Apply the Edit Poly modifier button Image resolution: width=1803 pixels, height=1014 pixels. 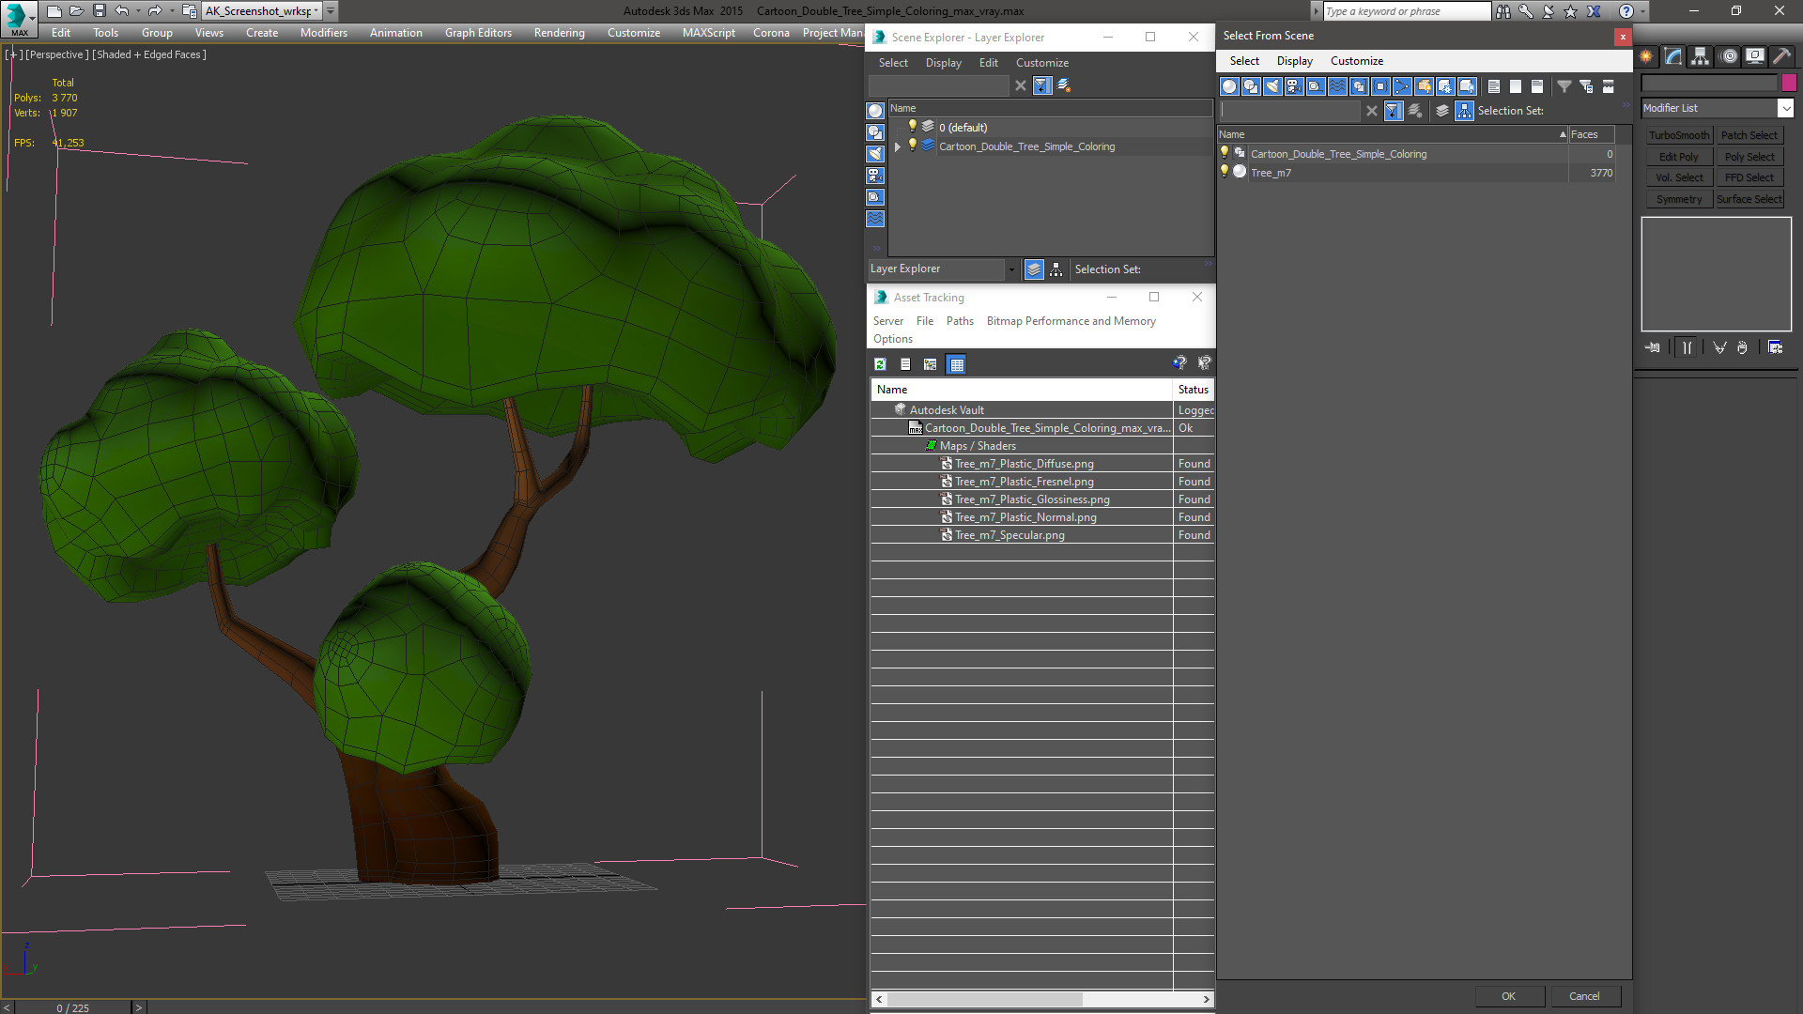[1679, 157]
